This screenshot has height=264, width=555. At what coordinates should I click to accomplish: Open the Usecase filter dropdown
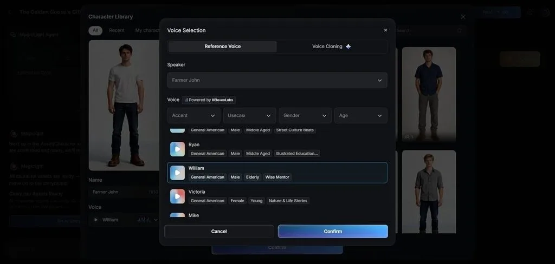coord(249,116)
